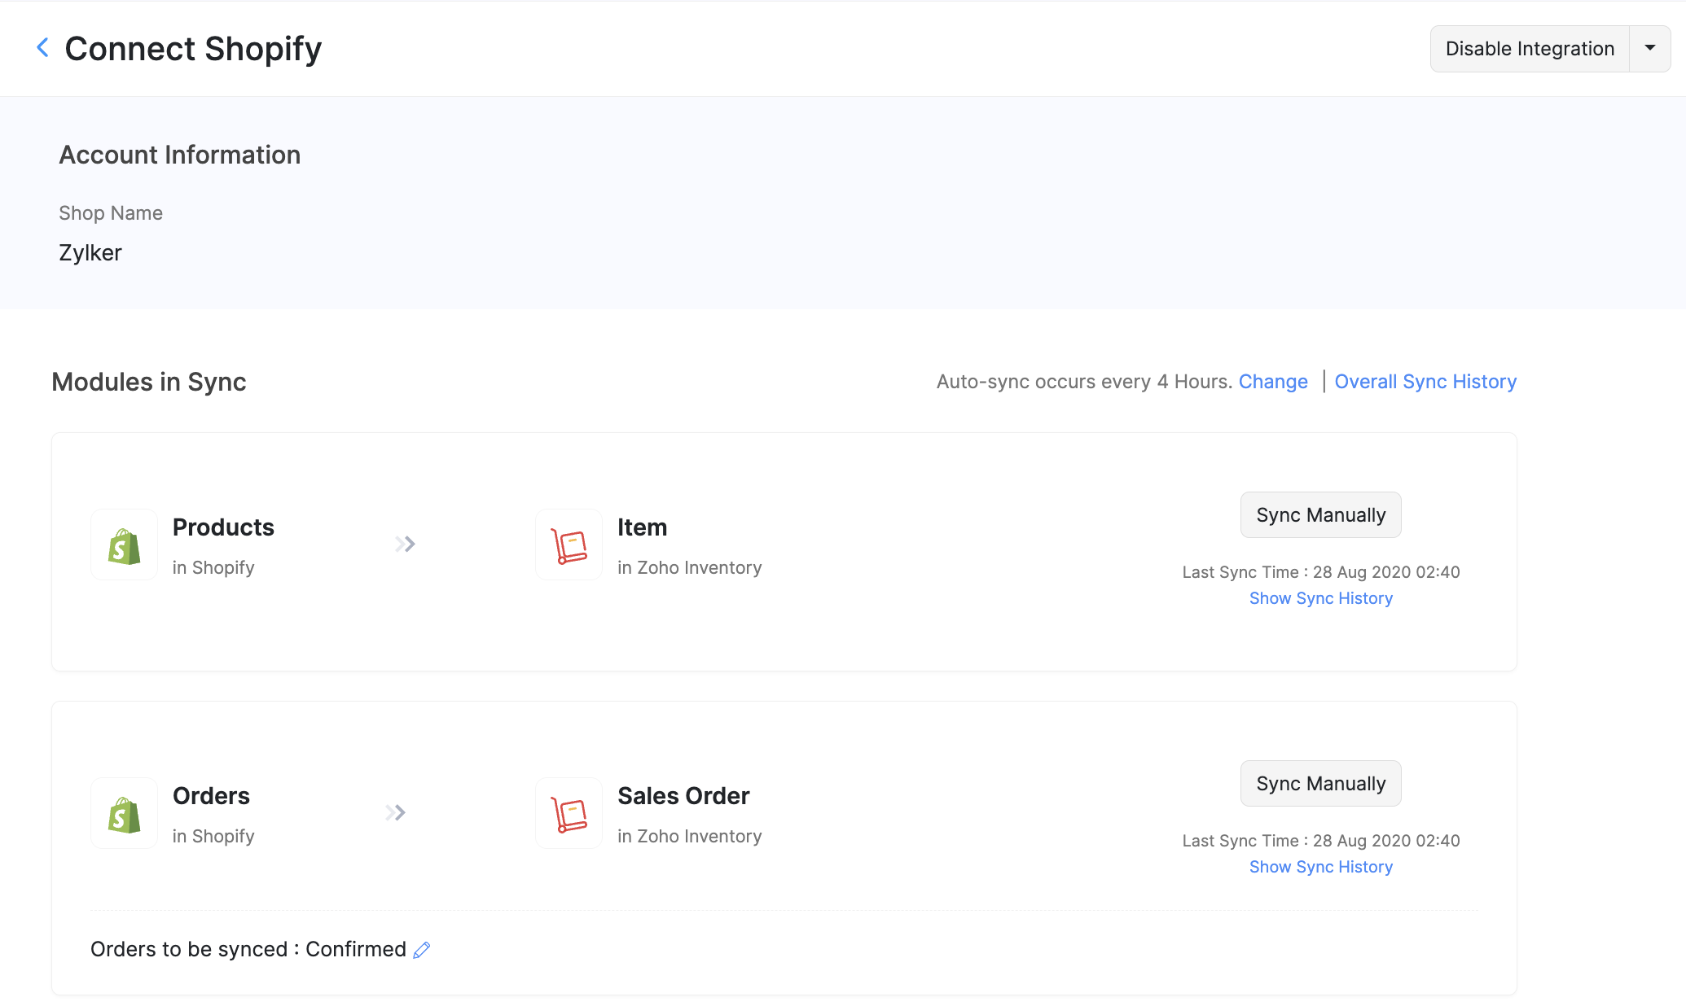Click the Modules in Sync heading
The height and width of the screenshot is (1006, 1686).
point(148,381)
